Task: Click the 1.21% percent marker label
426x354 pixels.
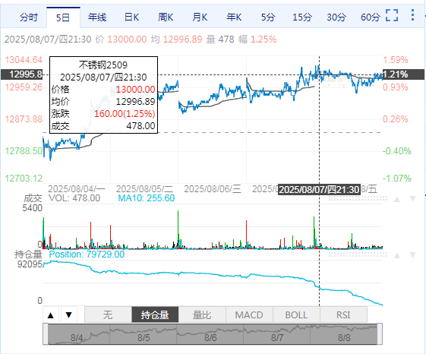Action: [x=403, y=74]
